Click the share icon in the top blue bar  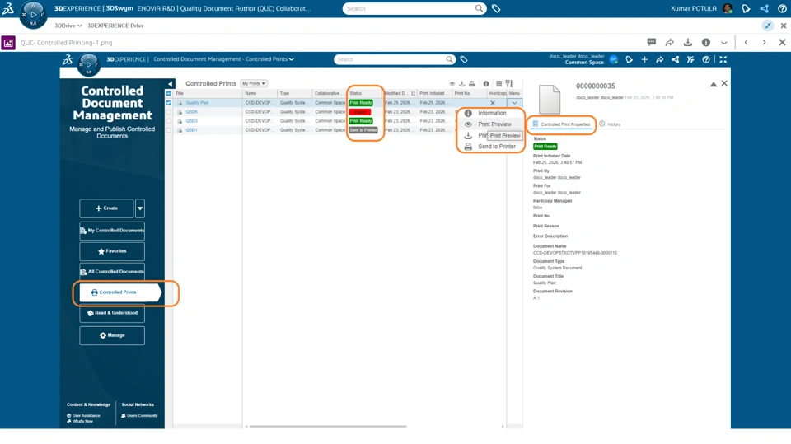(x=765, y=8)
